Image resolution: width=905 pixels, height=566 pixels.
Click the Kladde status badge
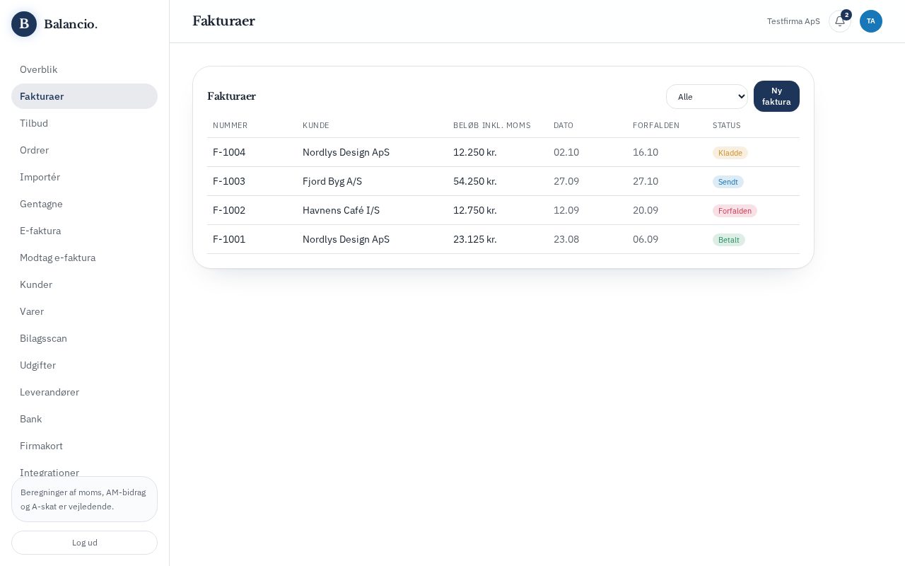pos(730,153)
